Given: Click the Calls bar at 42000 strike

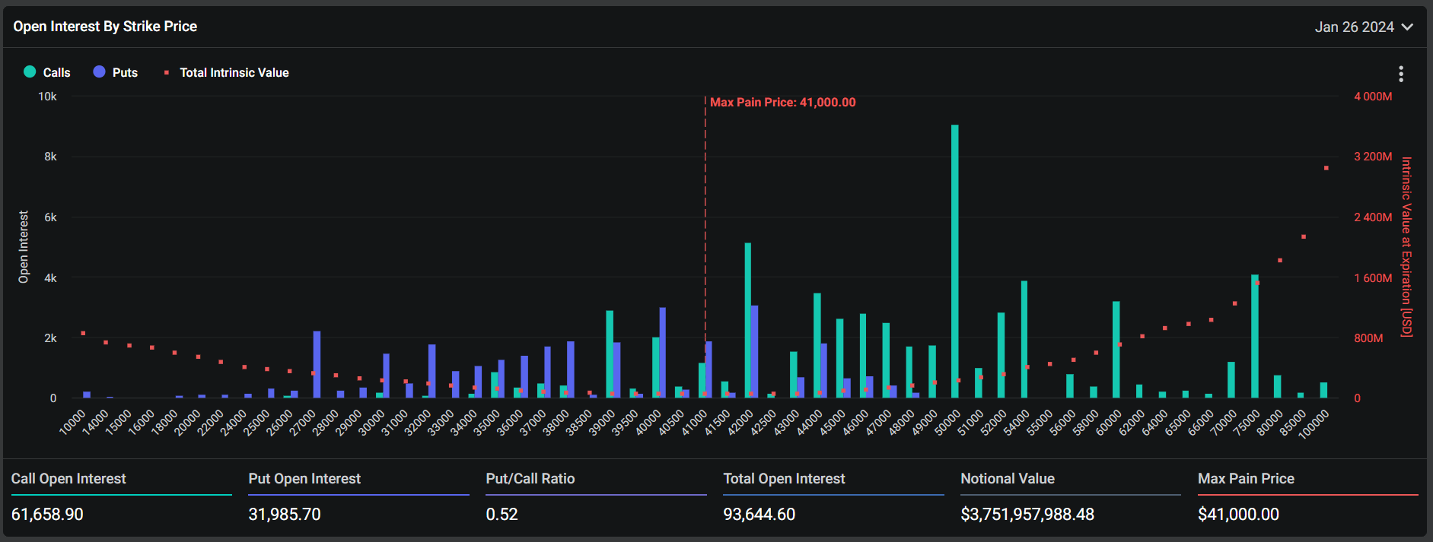Looking at the screenshot, I should 747,319.
